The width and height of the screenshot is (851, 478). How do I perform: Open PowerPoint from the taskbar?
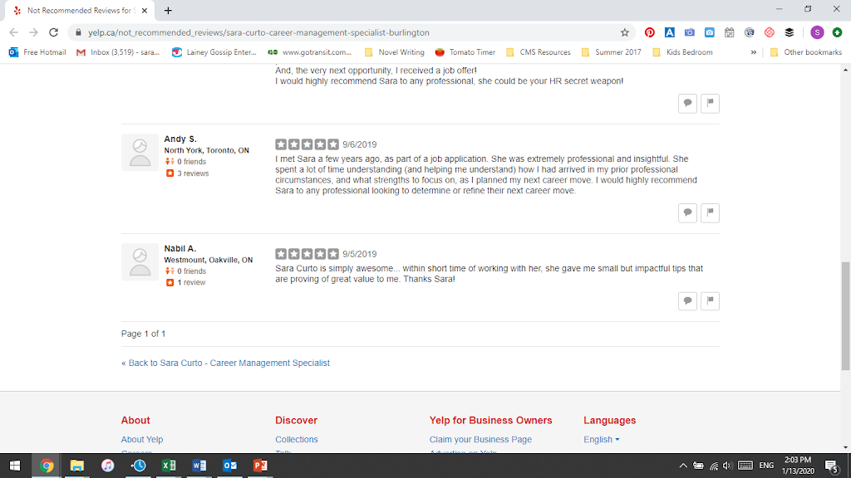click(x=260, y=466)
